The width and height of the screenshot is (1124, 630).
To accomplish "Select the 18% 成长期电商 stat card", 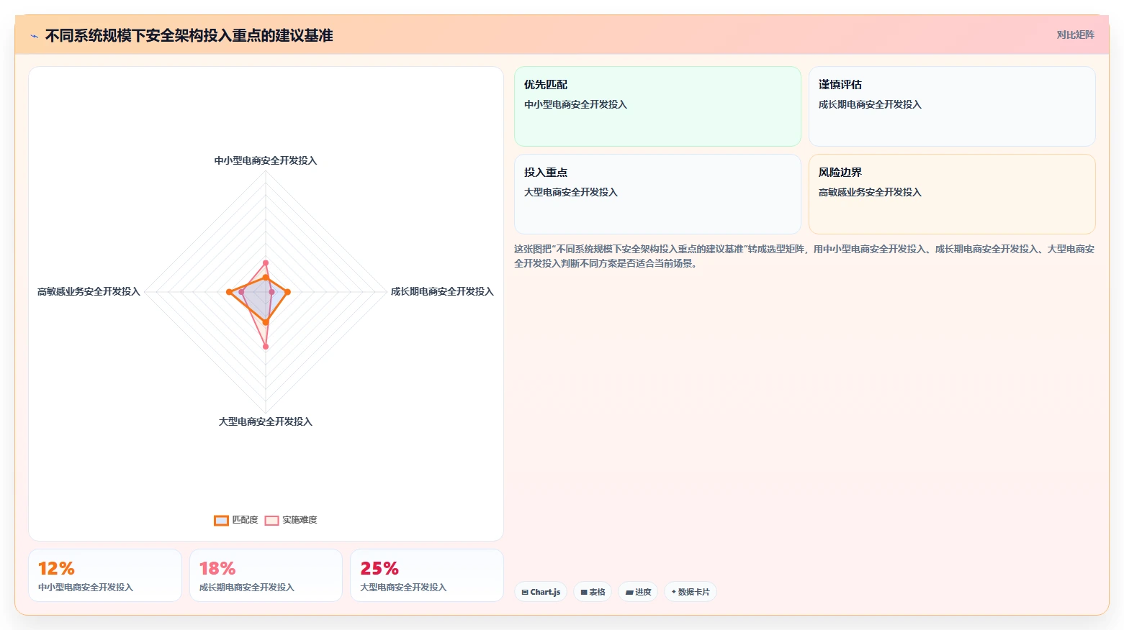I will [x=266, y=575].
